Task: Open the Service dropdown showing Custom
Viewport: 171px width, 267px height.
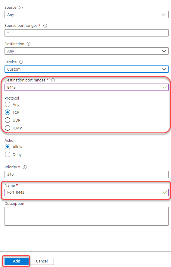Action: pos(86,69)
